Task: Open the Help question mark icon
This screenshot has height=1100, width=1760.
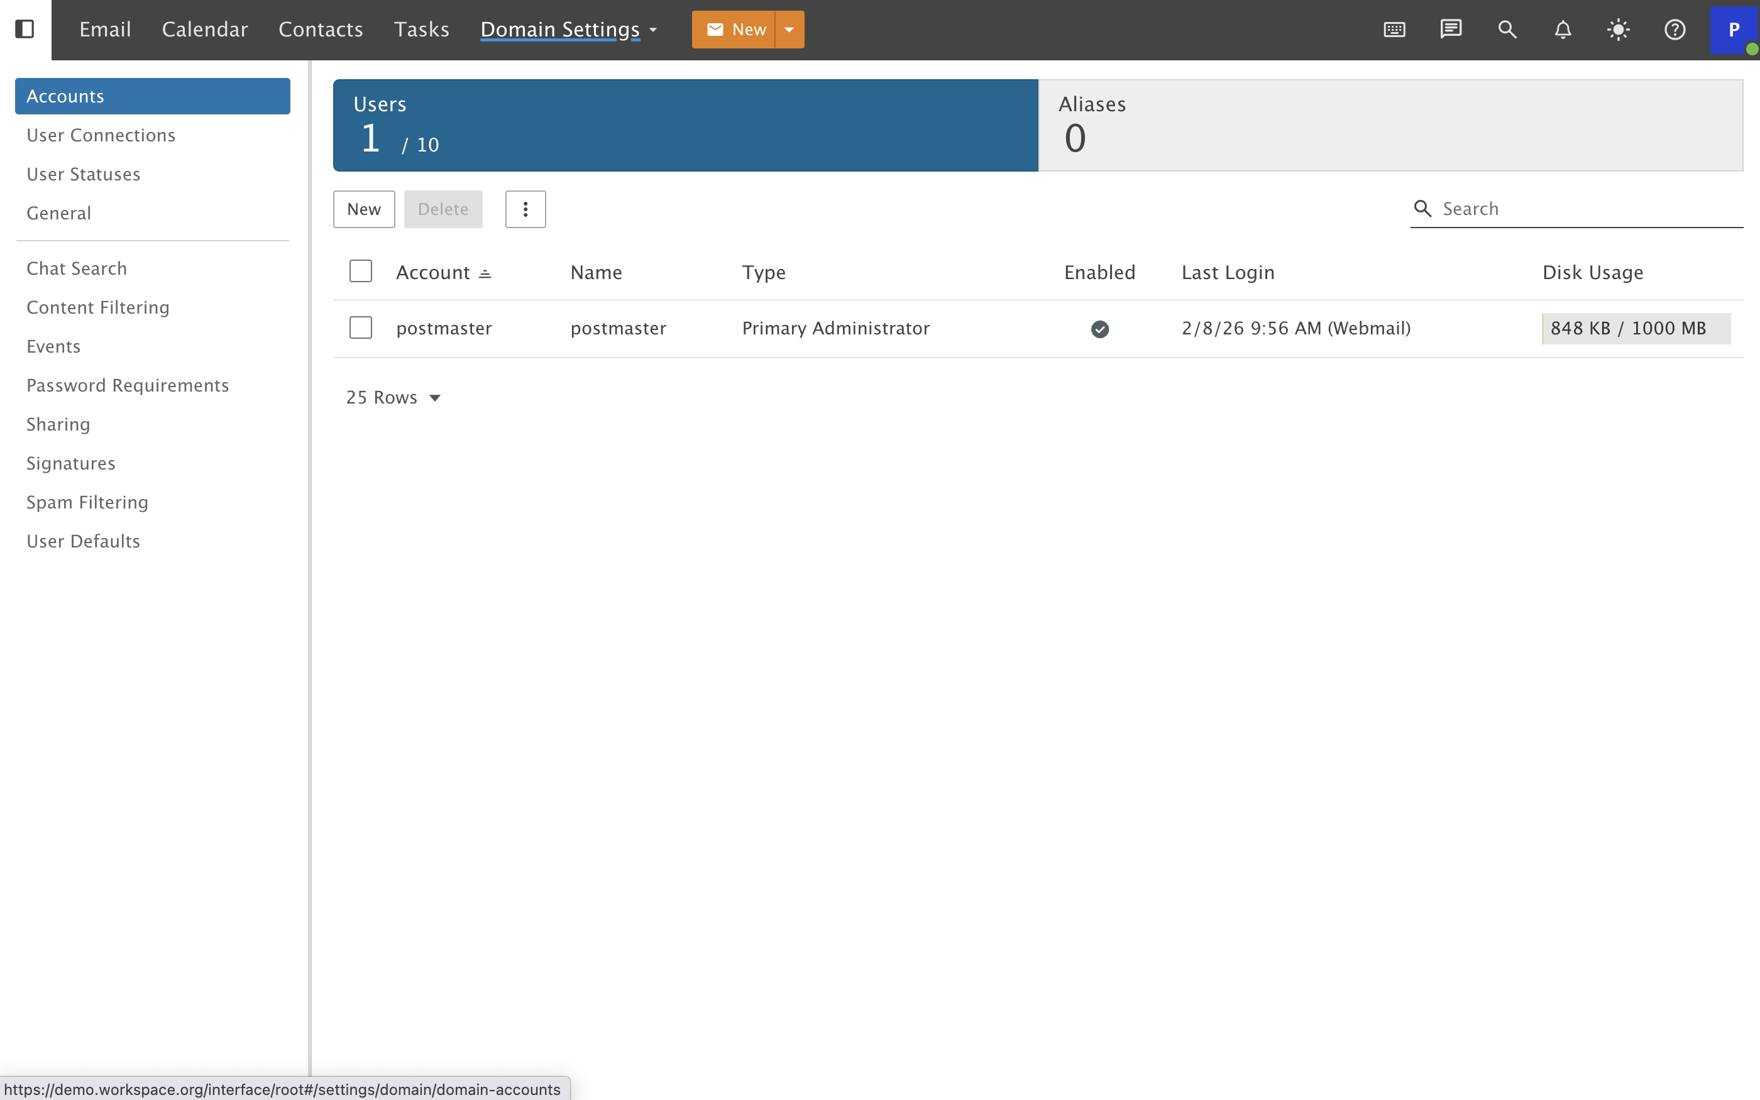Action: (x=1674, y=29)
